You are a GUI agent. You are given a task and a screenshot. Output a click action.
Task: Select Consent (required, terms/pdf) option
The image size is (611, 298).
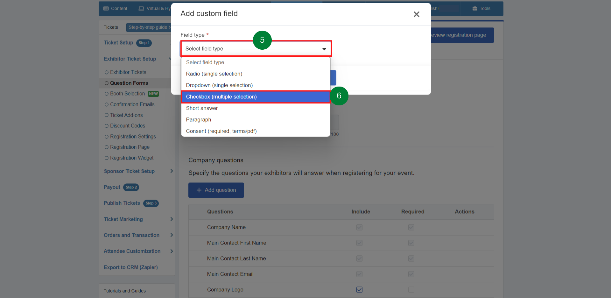coord(256,131)
